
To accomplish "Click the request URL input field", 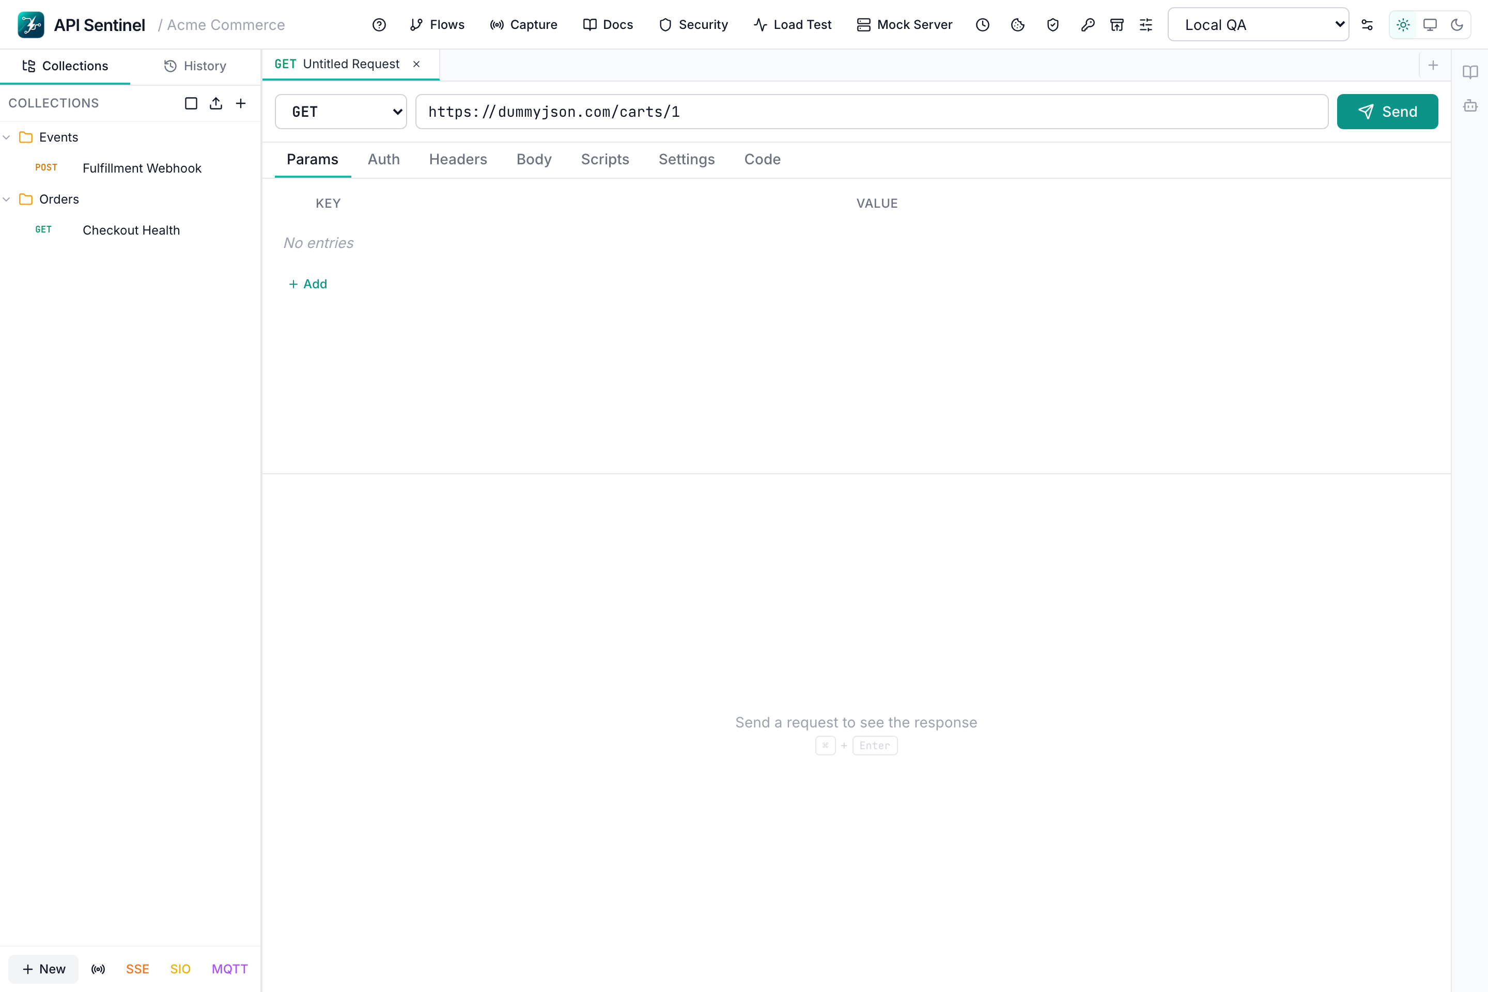I will (x=872, y=112).
